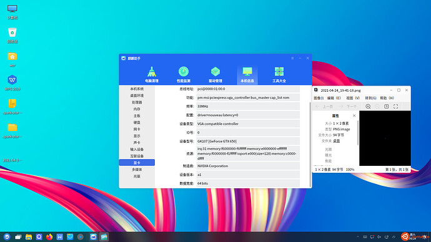Image resolution: width=431 pixels, height=242 pixels.
Task: Select 处理器 in the left sidebar
Action: pos(137,102)
